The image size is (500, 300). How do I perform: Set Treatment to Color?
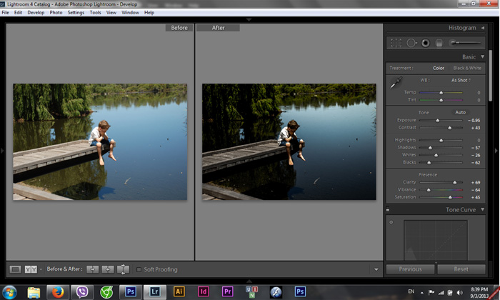pos(439,68)
